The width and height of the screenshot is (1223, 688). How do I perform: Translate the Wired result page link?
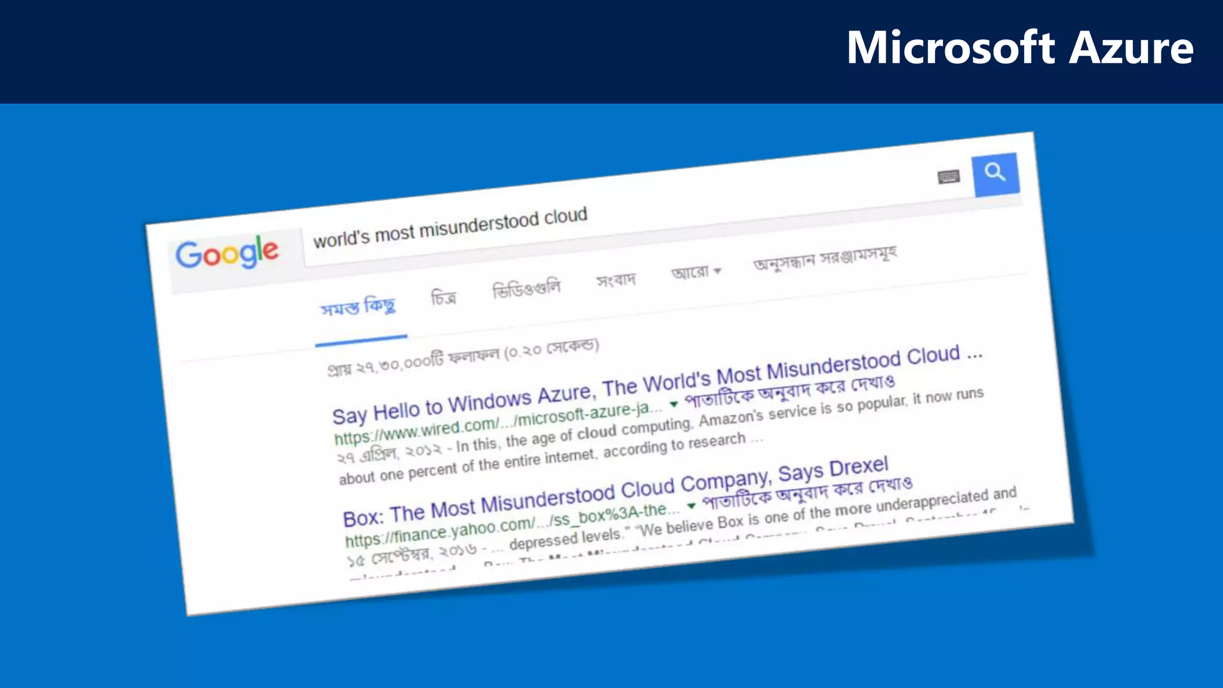790,391
